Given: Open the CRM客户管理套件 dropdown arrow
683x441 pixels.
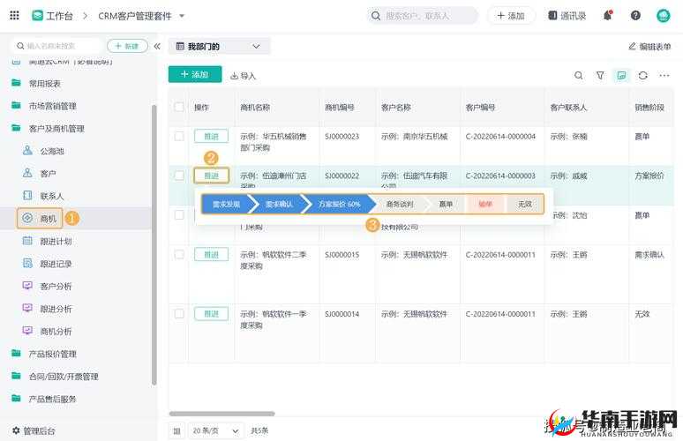Looking at the screenshot, I should click(x=182, y=16).
